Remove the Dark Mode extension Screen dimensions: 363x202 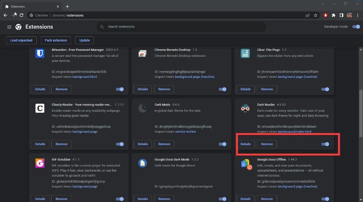pyautogui.click(x=164, y=144)
